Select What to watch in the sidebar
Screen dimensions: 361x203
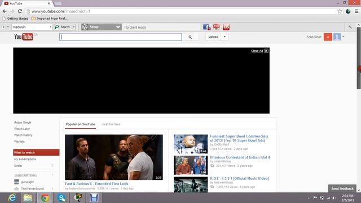click(x=36, y=152)
